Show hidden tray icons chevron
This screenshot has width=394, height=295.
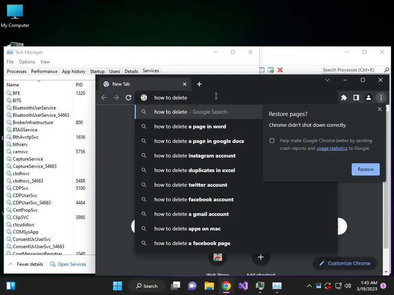(x=309, y=286)
